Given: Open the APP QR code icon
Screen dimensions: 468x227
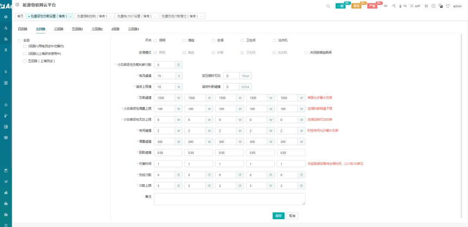Looking at the screenshot, I should point(416,6).
